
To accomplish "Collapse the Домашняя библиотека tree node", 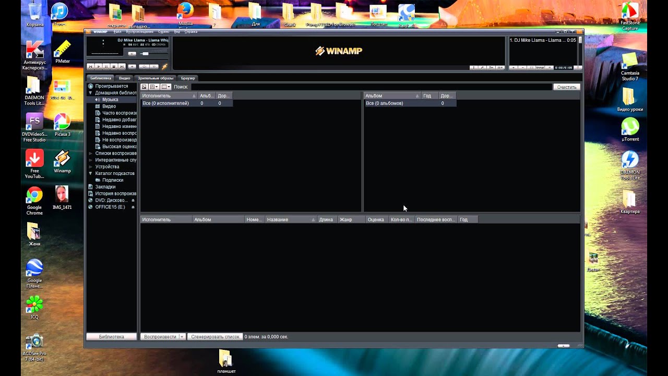I will (x=91, y=93).
